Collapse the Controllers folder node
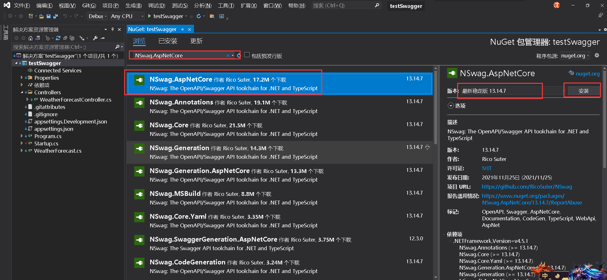 pyautogui.click(x=22, y=92)
